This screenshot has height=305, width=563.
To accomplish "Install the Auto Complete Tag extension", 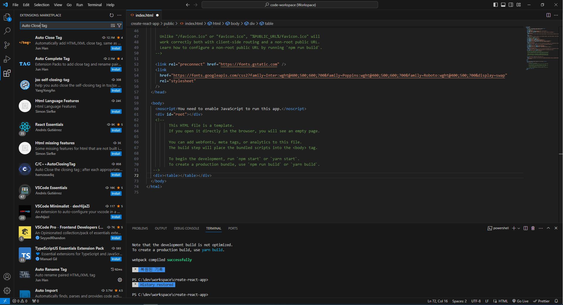I will click(x=116, y=69).
